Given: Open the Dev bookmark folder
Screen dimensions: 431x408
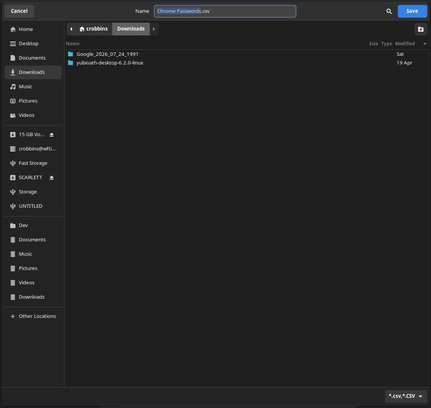Looking at the screenshot, I should click(33, 225).
